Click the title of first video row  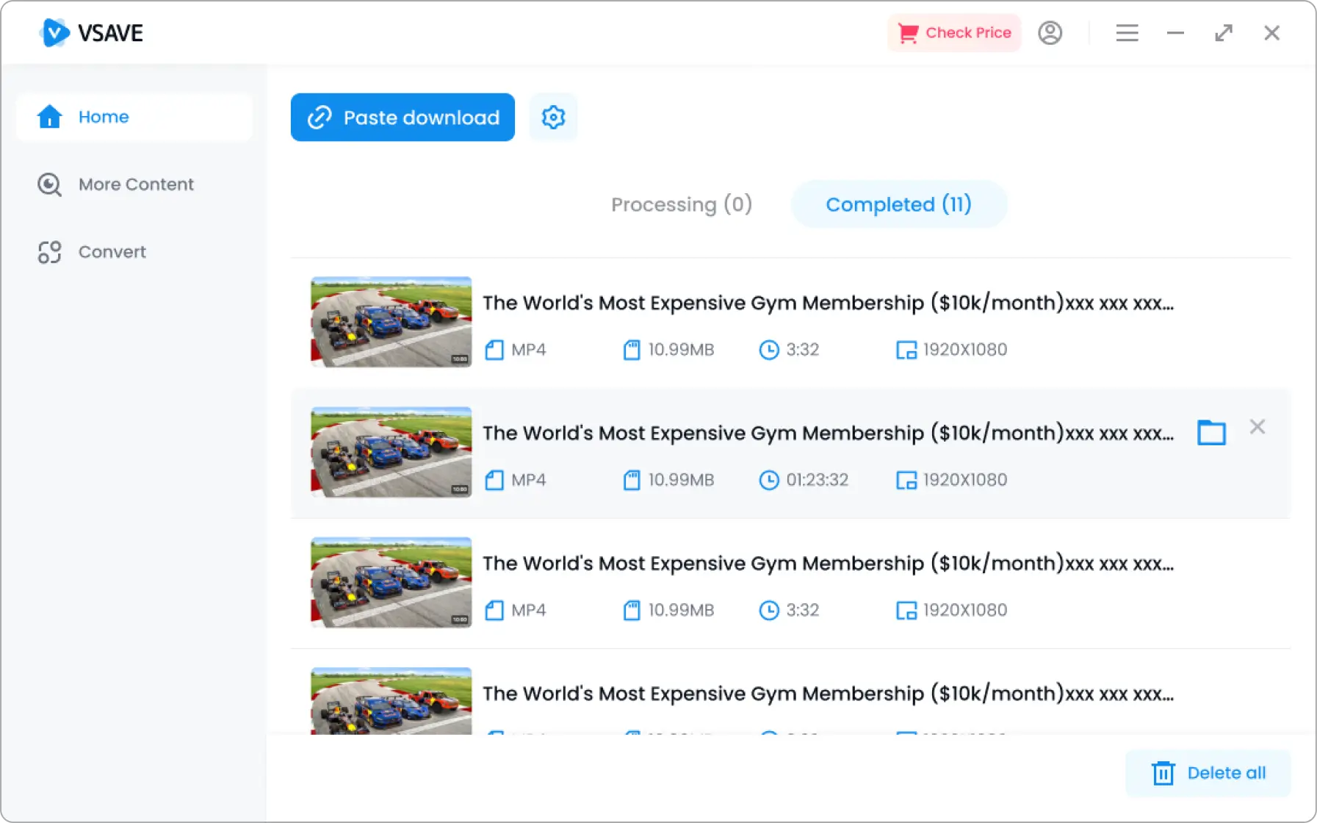tap(828, 303)
